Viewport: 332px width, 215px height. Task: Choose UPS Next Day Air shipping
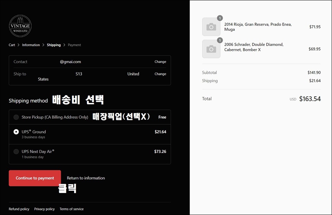pos(16,152)
